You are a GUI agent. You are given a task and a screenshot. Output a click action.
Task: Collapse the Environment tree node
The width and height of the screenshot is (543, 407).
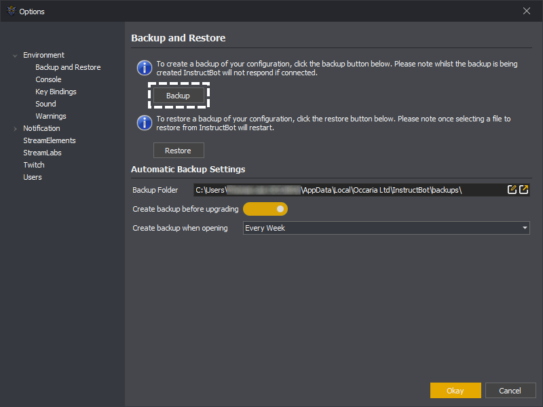click(x=15, y=56)
